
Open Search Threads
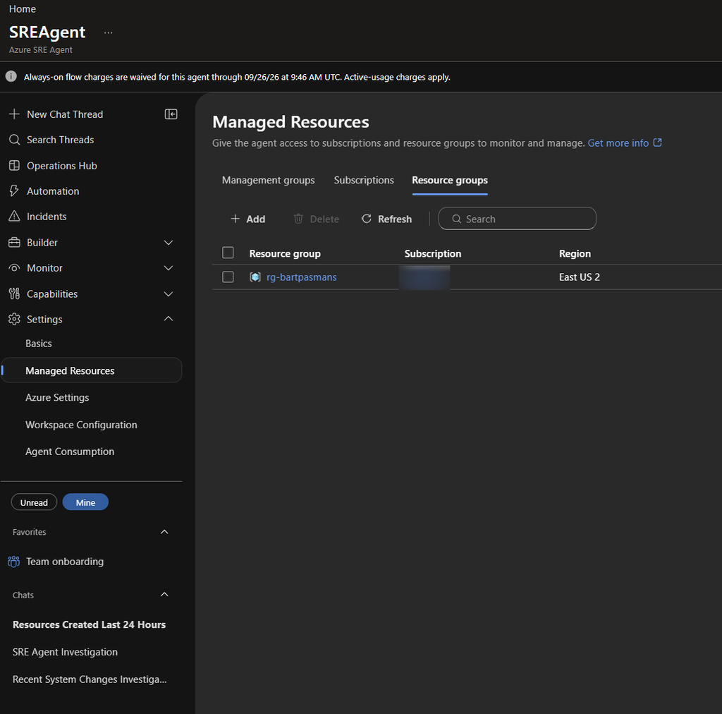click(61, 140)
